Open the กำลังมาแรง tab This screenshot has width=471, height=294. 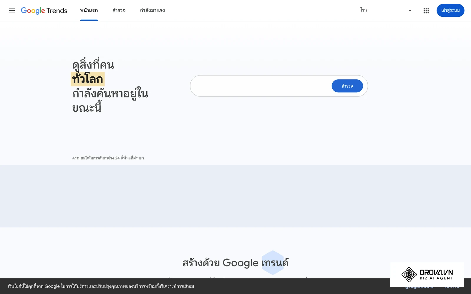click(152, 11)
